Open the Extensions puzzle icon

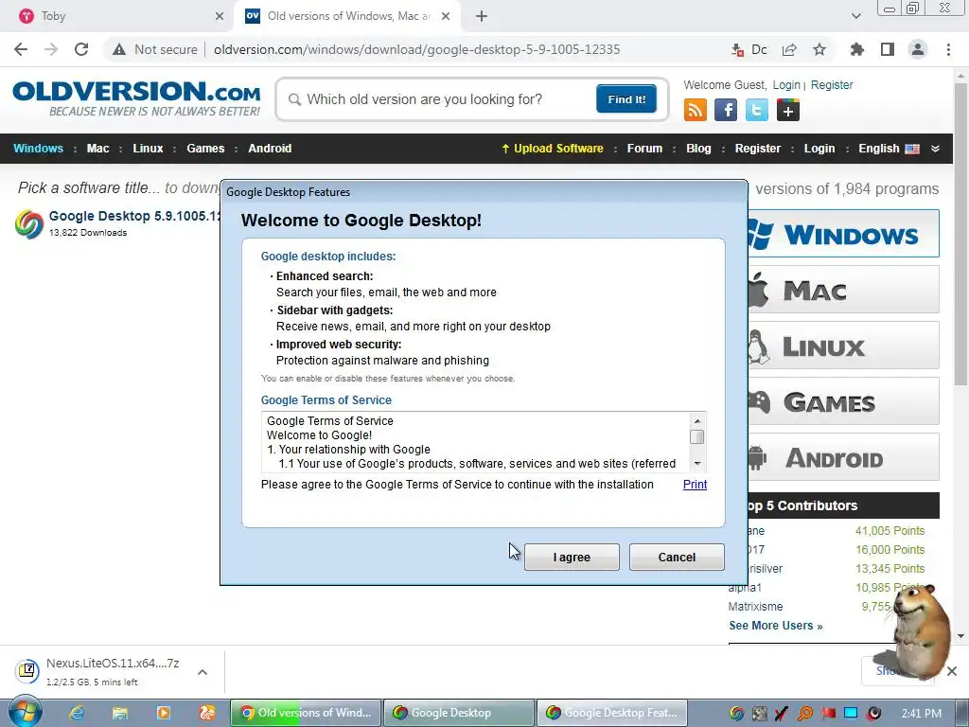(857, 49)
